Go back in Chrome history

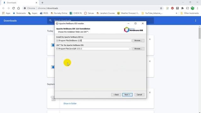click(3, 8)
